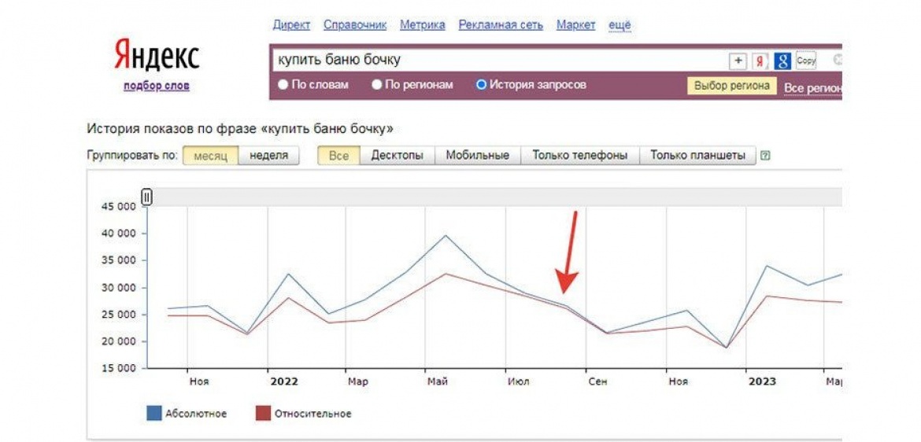Show 'Только телефоны' statistics
This screenshot has height=442, width=921.
[x=579, y=156]
